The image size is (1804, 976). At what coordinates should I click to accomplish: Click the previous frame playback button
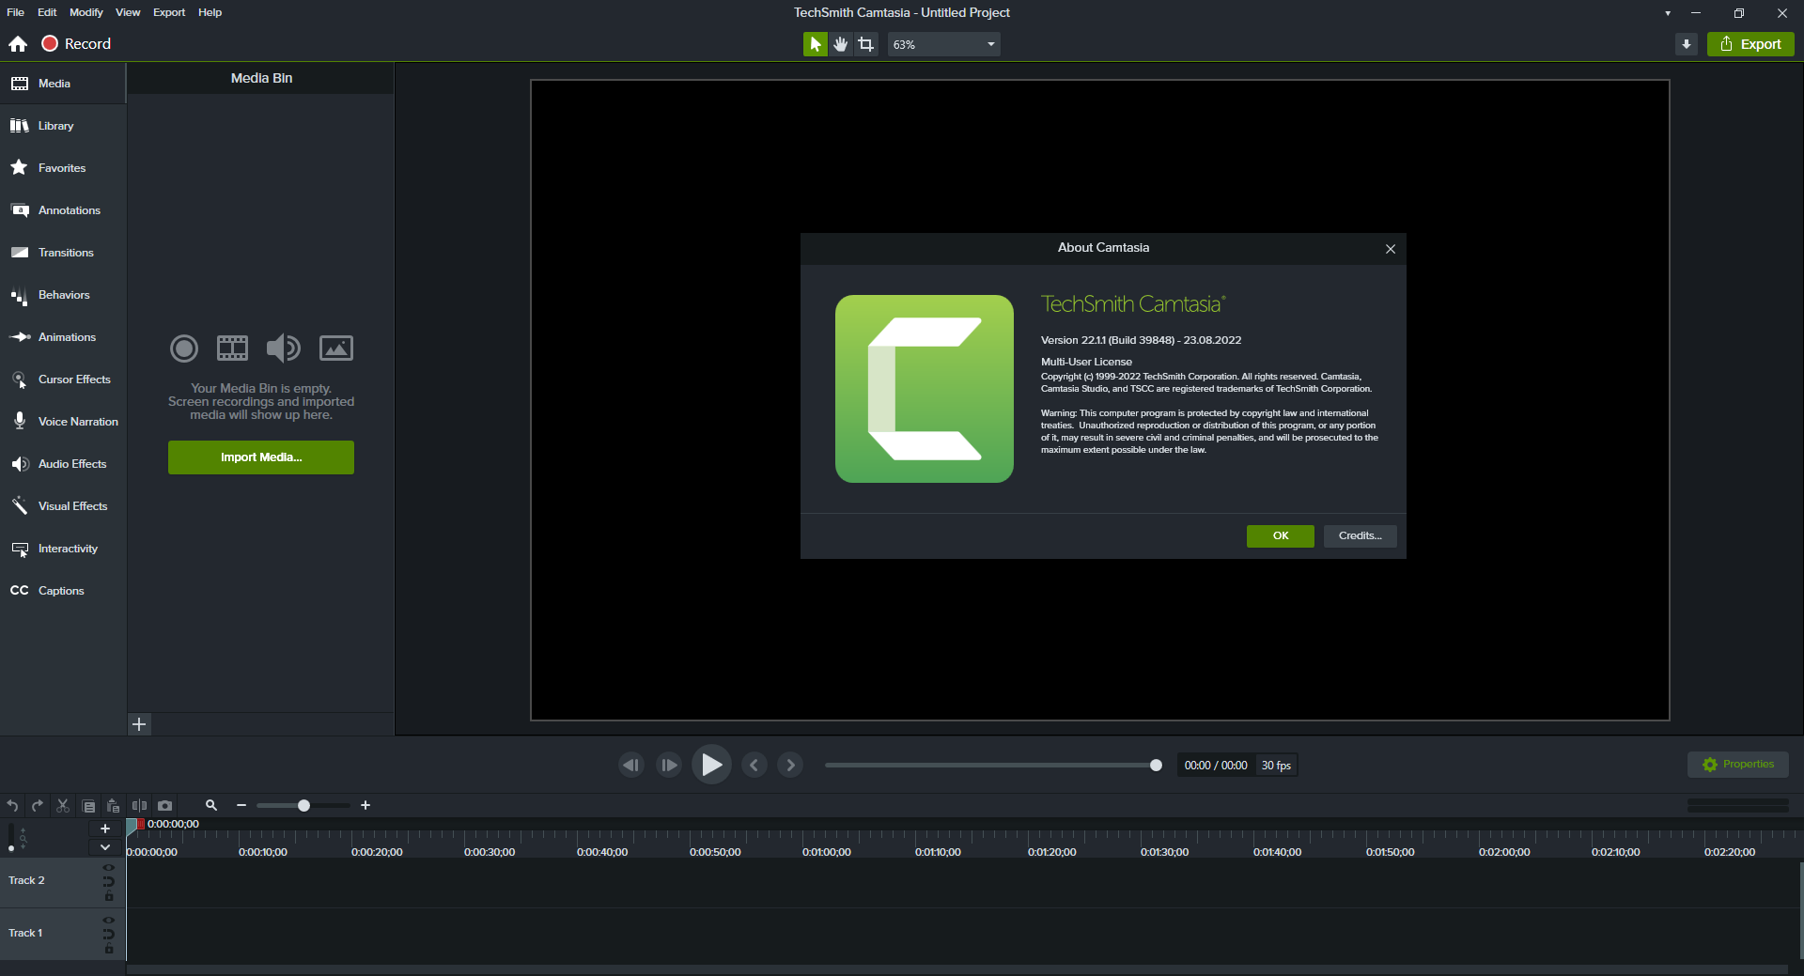point(631,765)
